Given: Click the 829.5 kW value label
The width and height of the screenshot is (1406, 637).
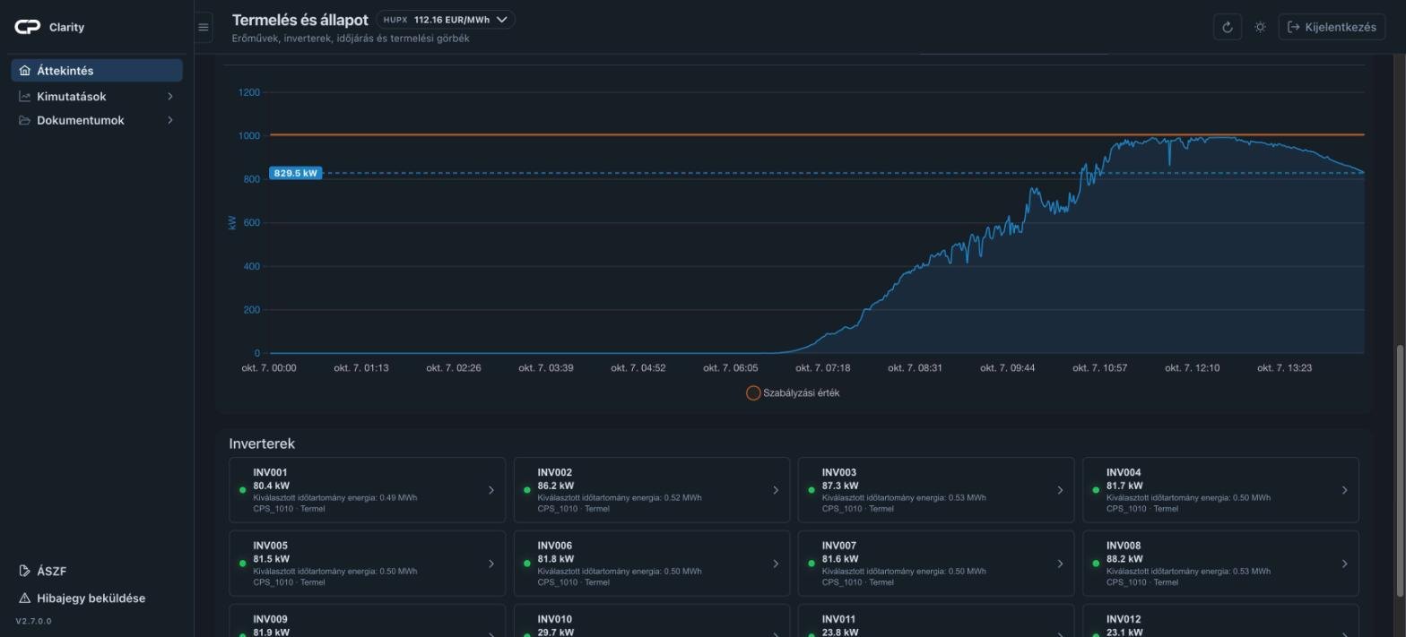Looking at the screenshot, I should tap(295, 173).
